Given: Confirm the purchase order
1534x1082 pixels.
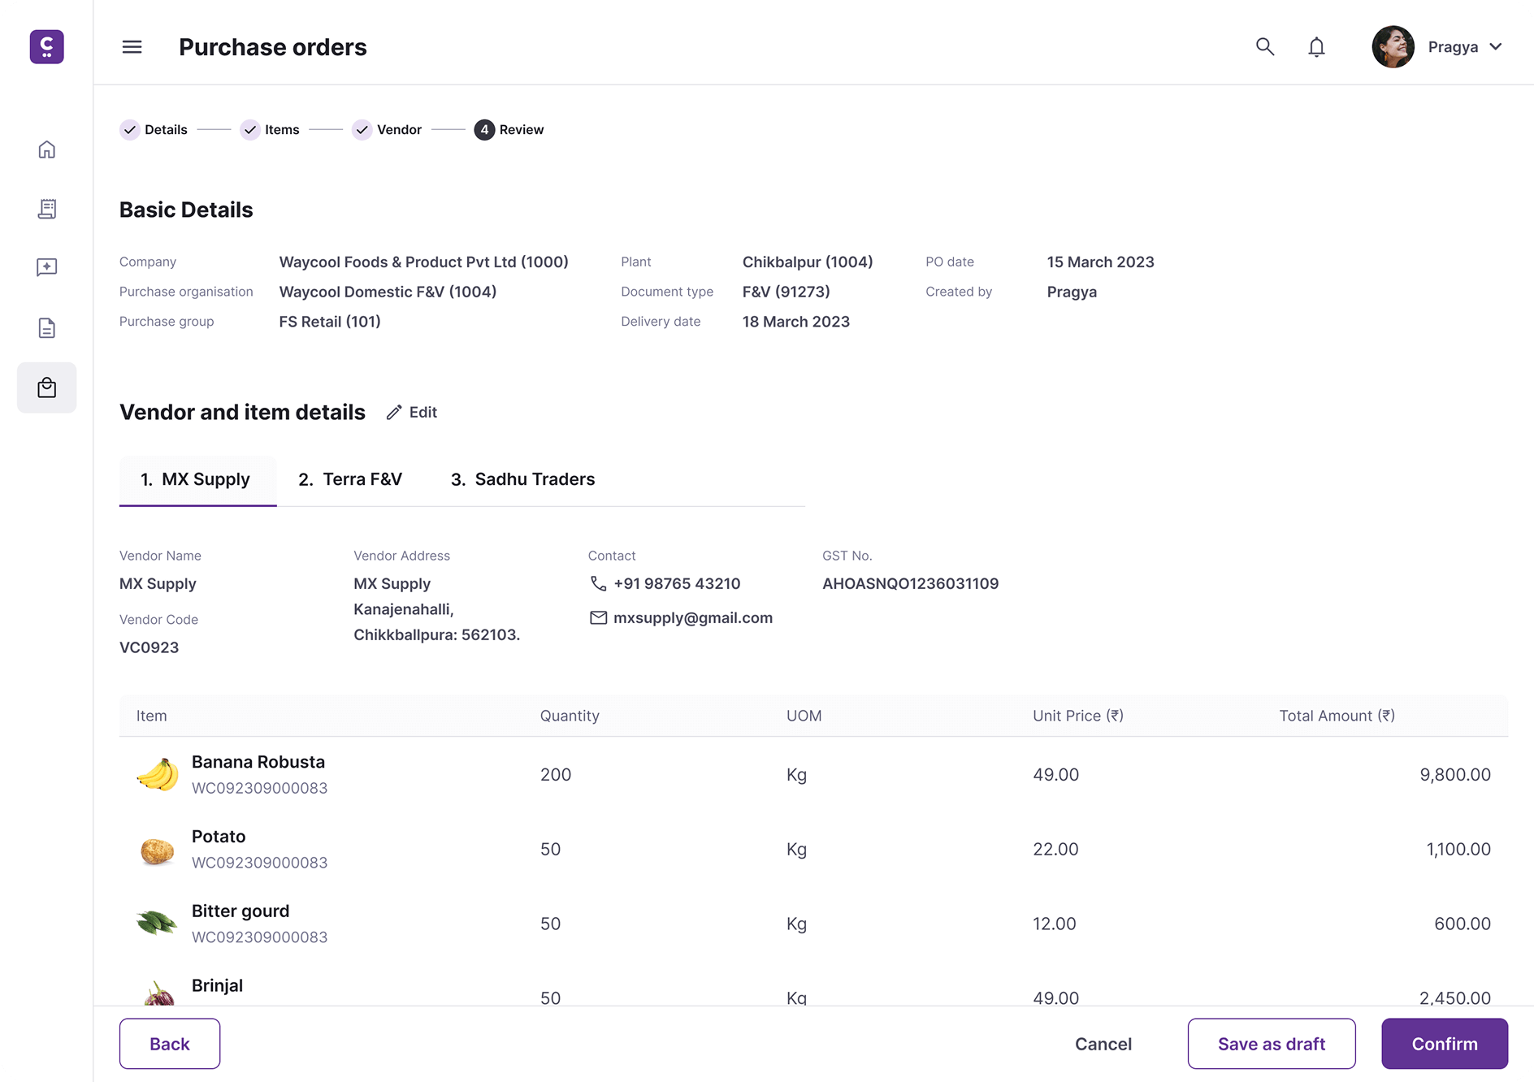Looking at the screenshot, I should (x=1444, y=1044).
